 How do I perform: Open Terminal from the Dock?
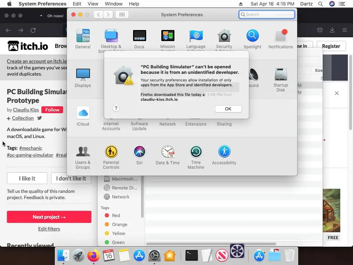(x=192, y=256)
